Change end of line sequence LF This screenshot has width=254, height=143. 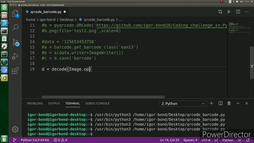216,140
